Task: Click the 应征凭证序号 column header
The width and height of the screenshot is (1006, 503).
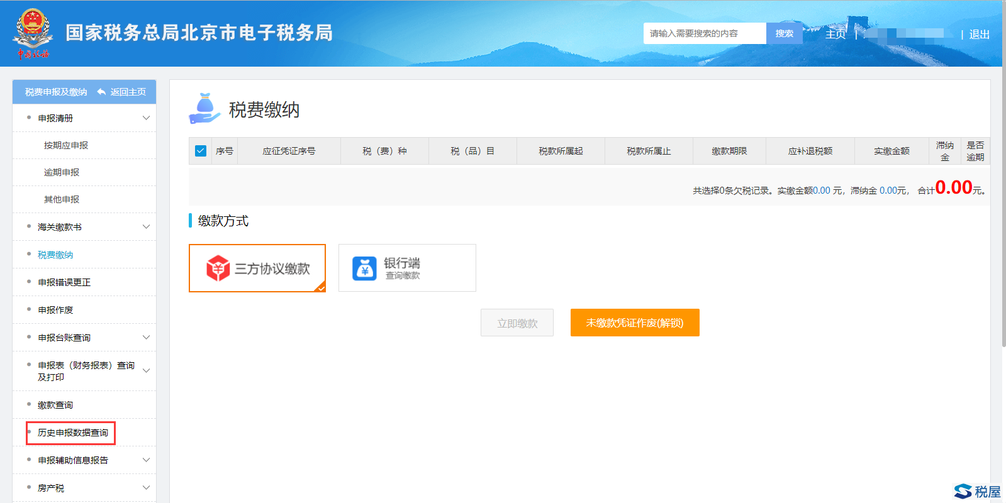Action: click(289, 151)
